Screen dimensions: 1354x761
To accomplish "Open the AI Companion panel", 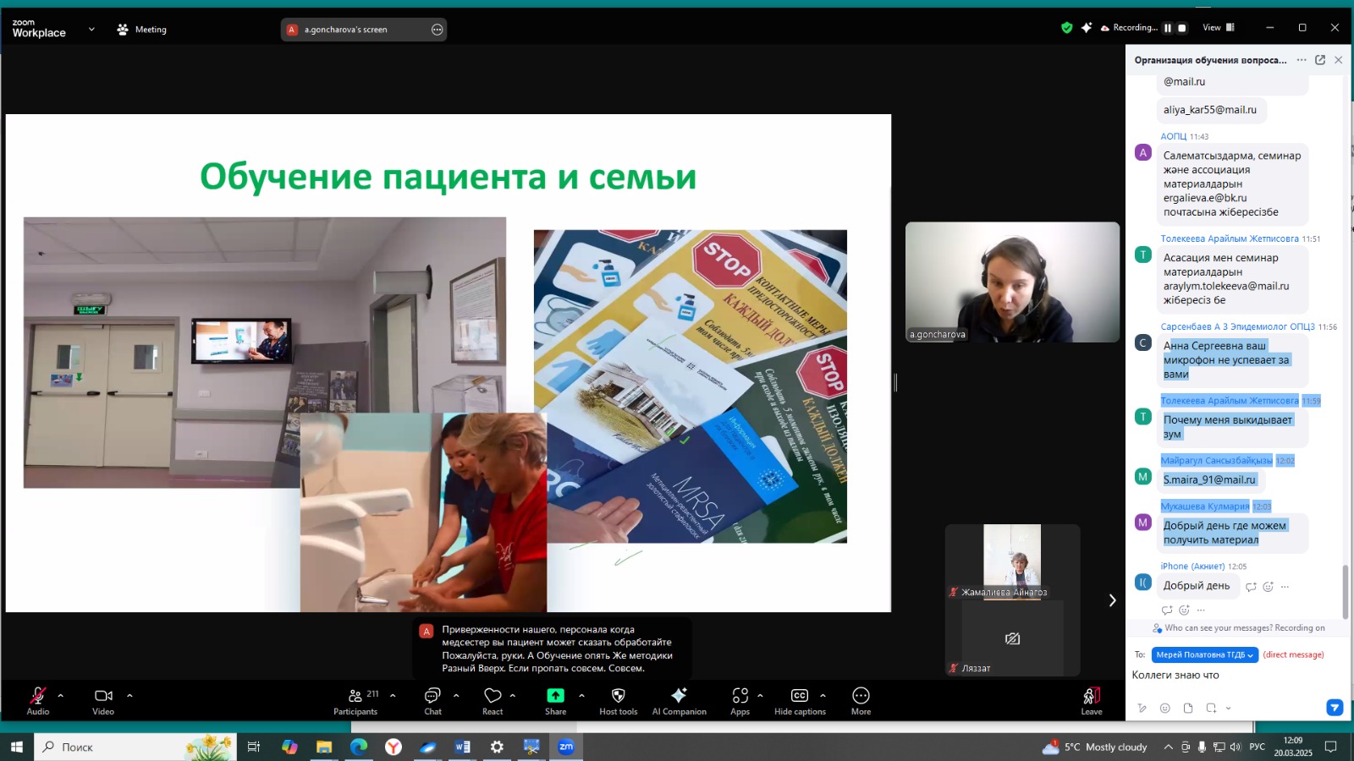I will tap(679, 696).
